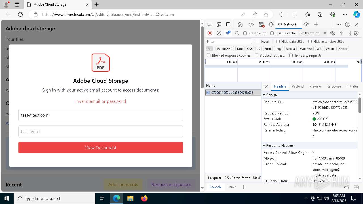This screenshot has height=204, width=363.
Task: Switch to the Response tab
Action: tap(334, 86)
